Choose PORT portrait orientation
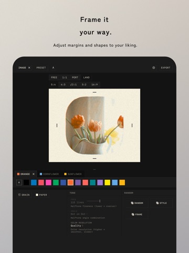Screen dimensions: 189x253 tap(75, 77)
